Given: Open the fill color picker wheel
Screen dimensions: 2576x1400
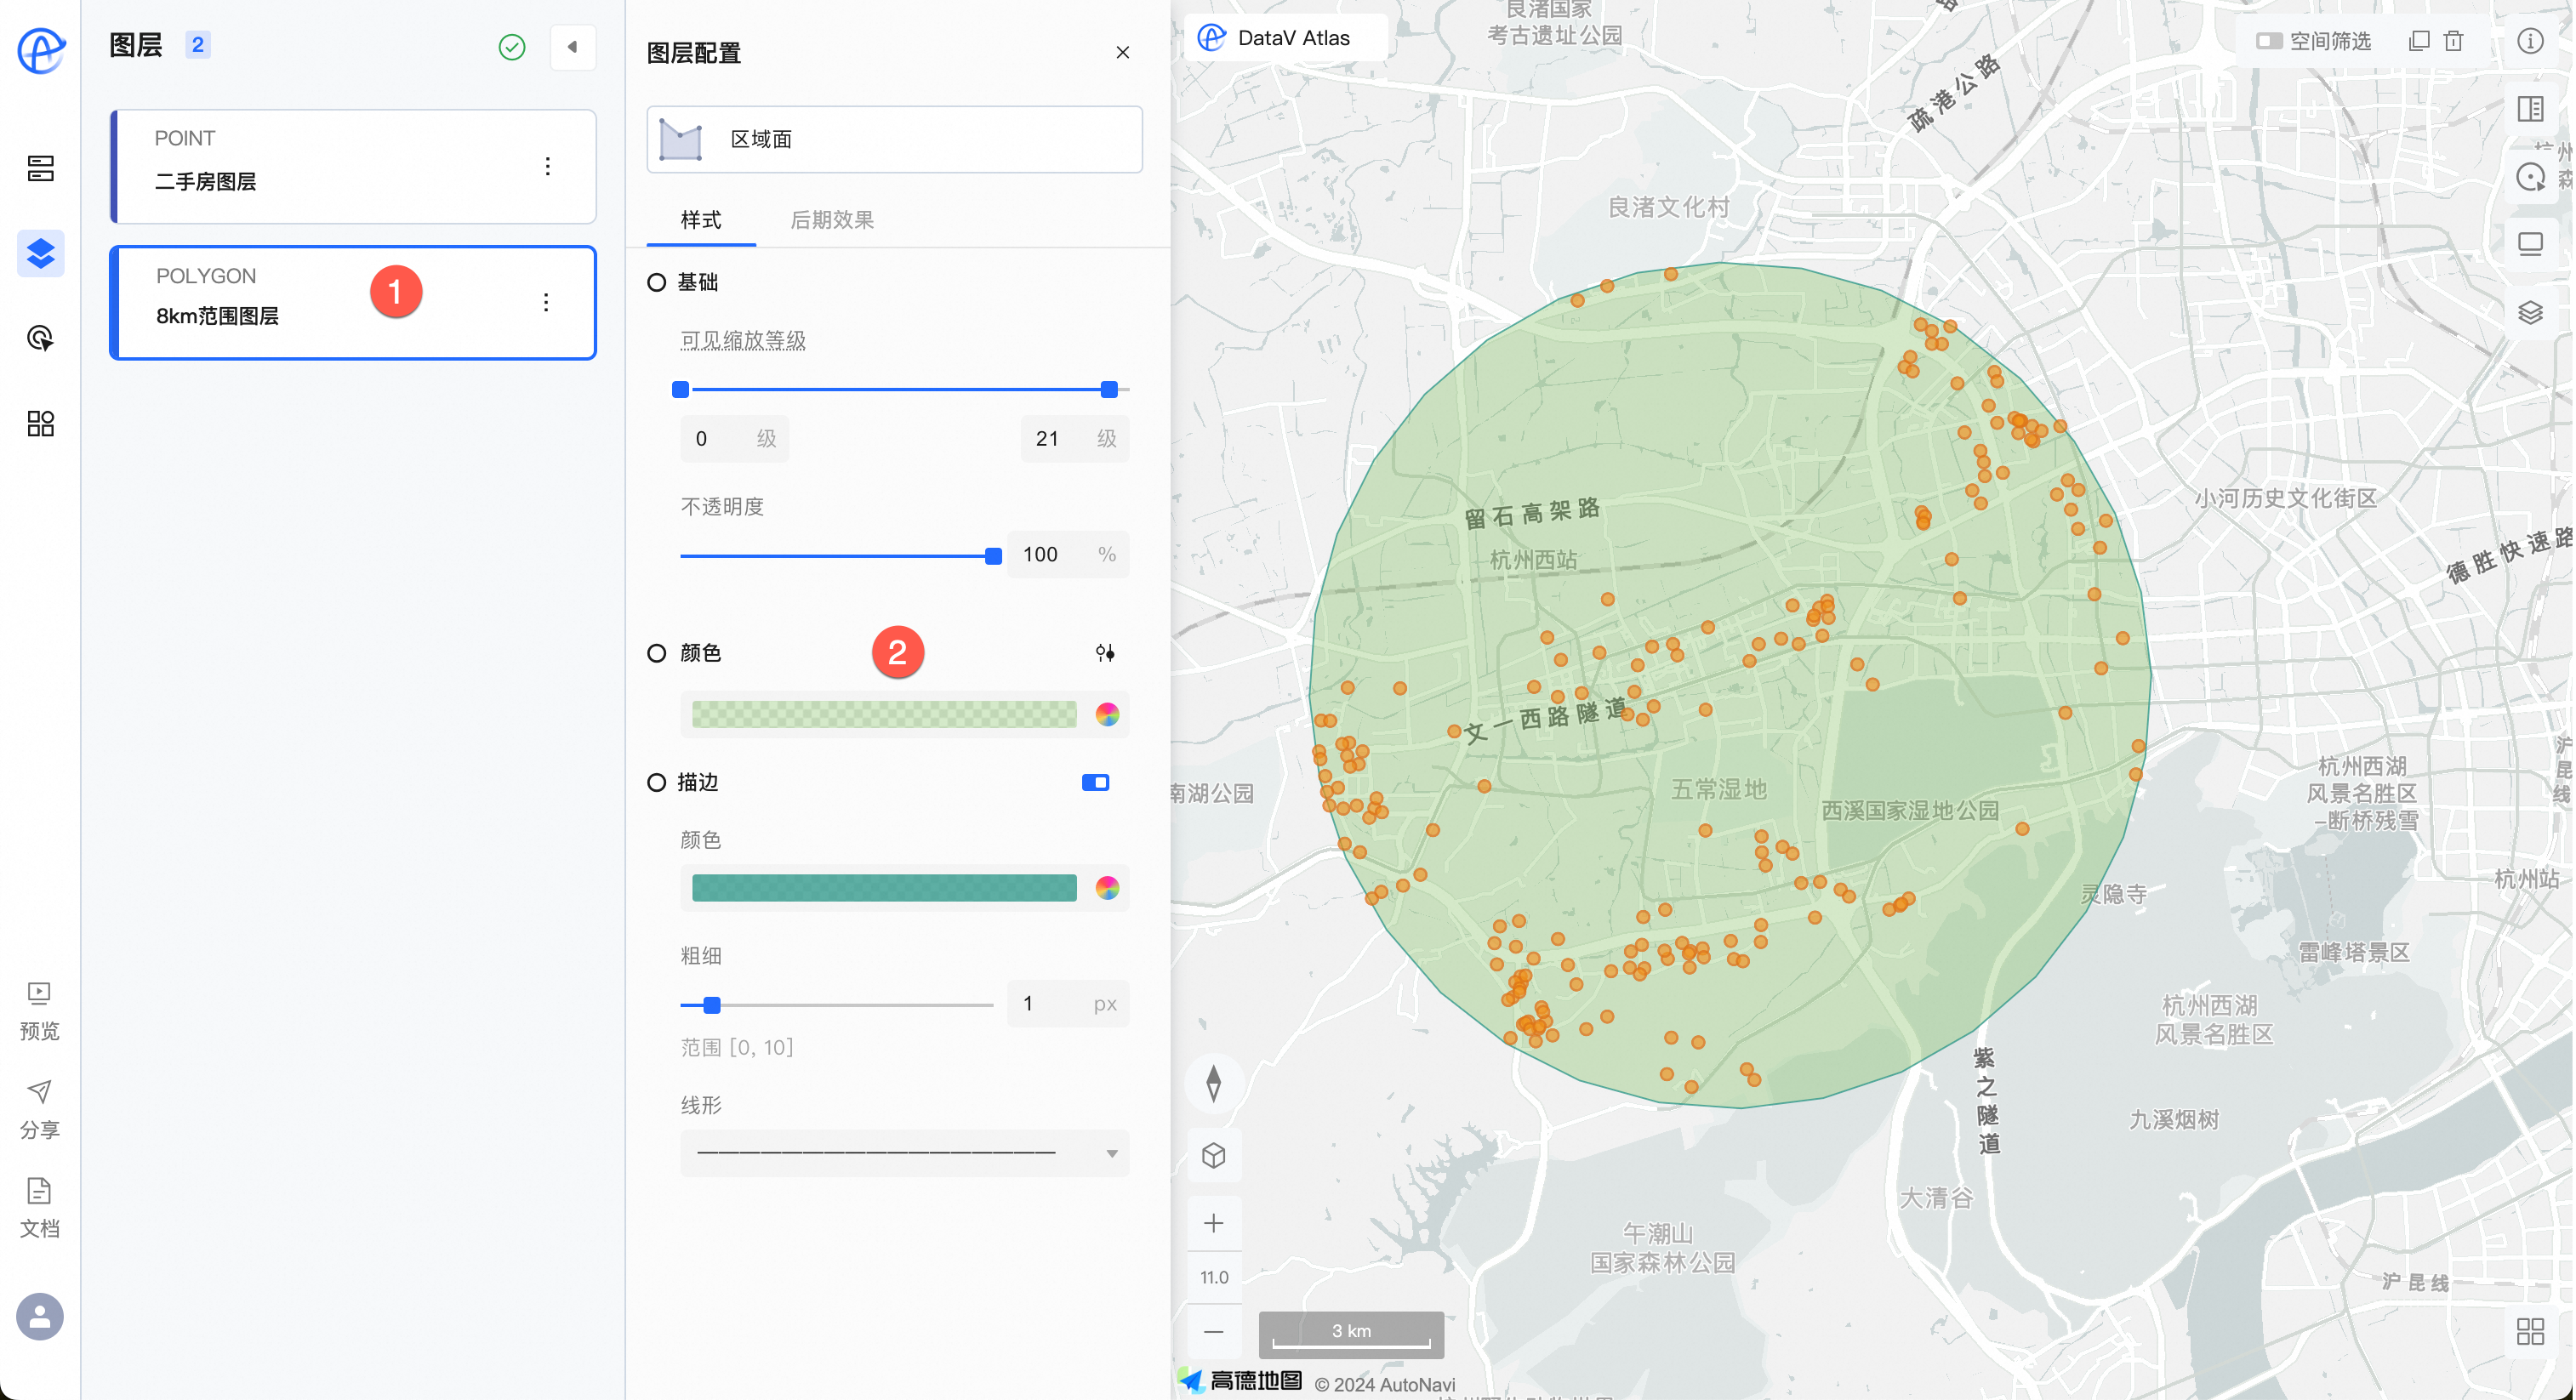Looking at the screenshot, I should (1107, 715).
